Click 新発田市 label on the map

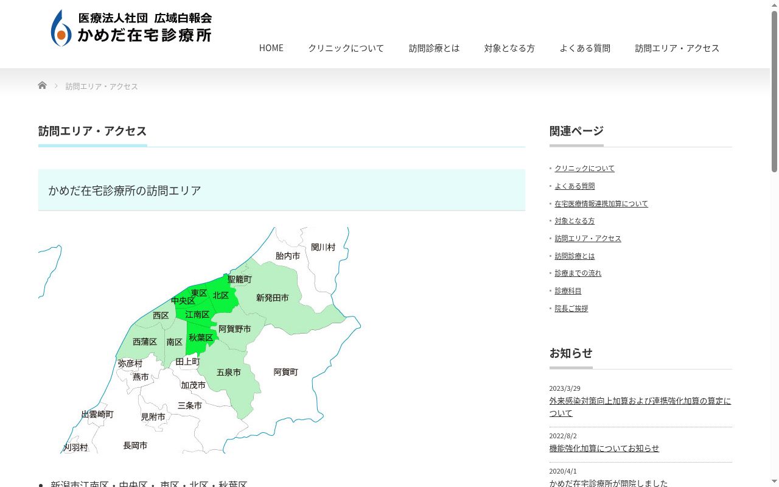click(273, 298)
